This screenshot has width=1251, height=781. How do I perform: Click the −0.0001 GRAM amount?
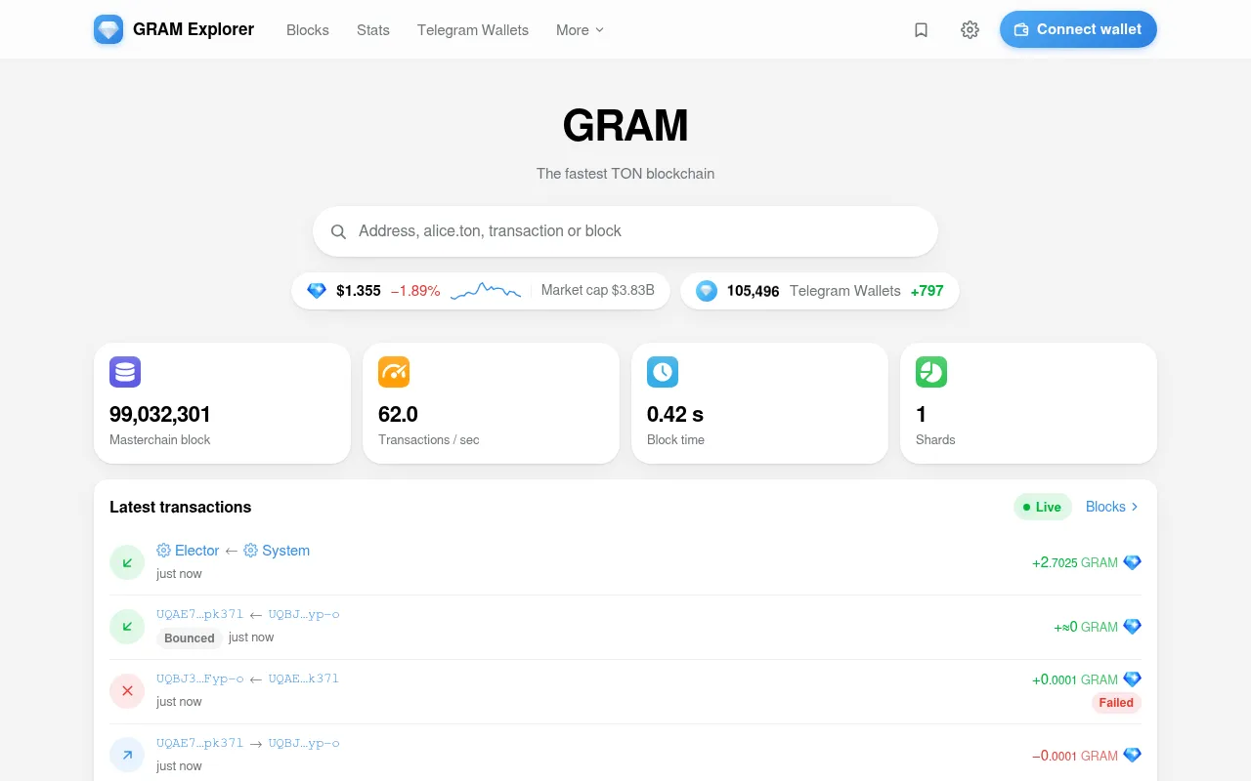pos(1075,756)
